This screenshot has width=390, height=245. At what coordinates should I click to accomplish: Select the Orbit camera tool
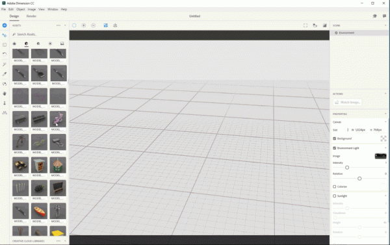coord(5,84)
